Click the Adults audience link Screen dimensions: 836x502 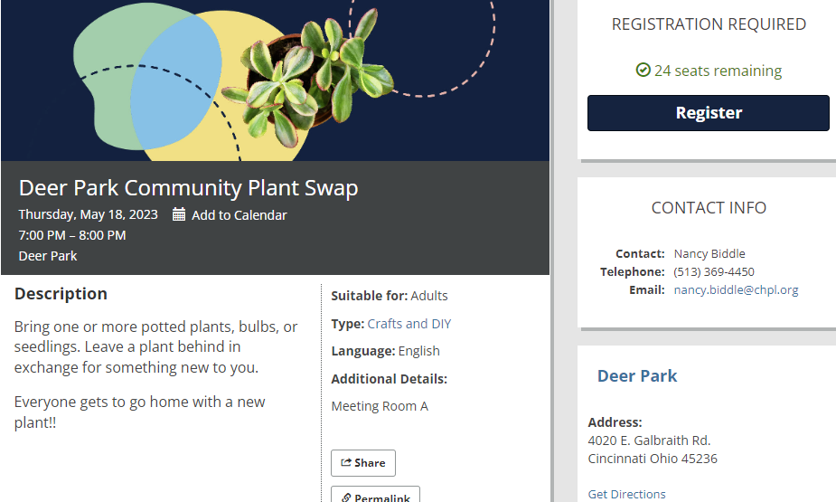(x=429, y=296)
